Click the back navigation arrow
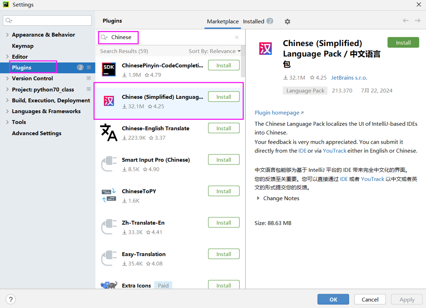Viewport: 426px width, 308px height. pyautogui.click(x=406, y=21)
